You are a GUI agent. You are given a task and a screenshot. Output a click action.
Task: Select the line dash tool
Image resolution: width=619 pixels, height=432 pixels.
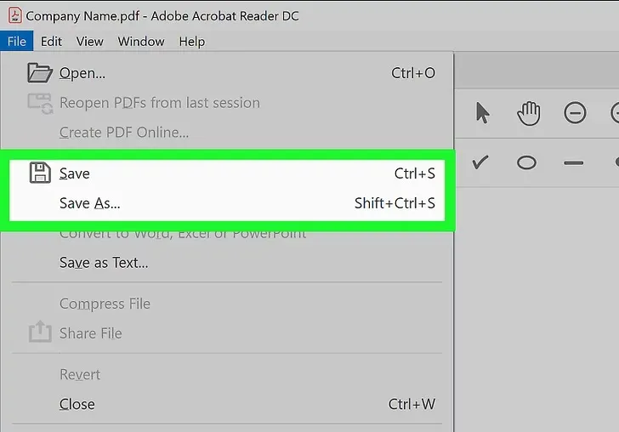[574, 162]
